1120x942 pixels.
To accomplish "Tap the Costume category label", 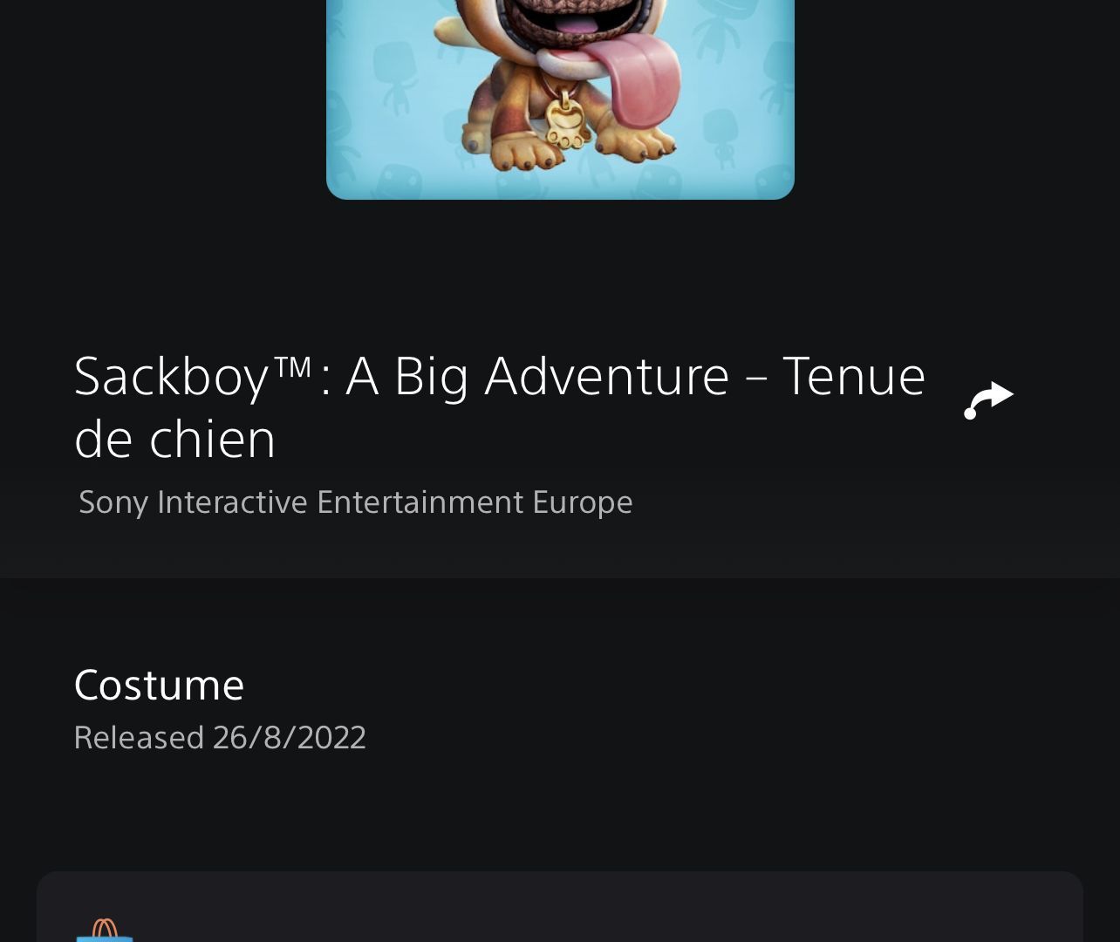I will pyautogui.click(x=159, y=685).
